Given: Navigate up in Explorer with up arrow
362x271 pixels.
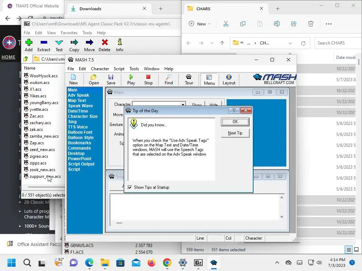Looking at the screenshot, I should click(222, 43).
